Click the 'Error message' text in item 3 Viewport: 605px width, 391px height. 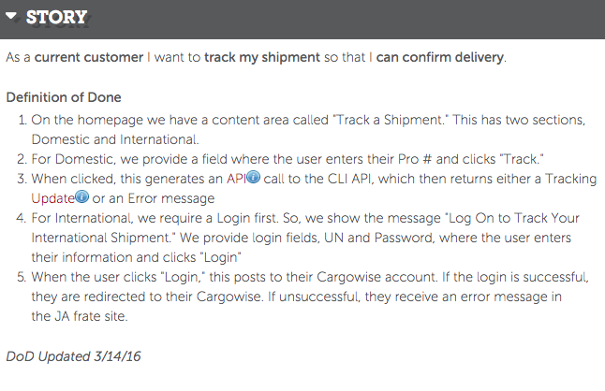[x=171, y=198]
